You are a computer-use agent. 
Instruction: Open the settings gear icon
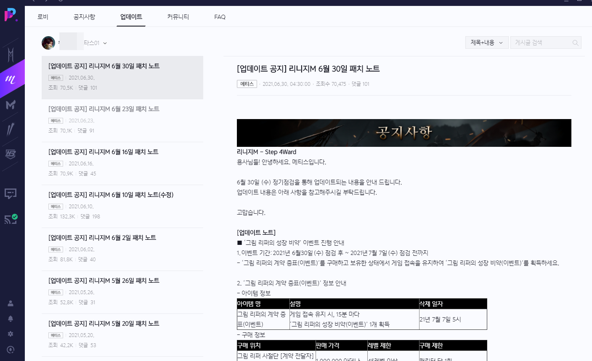pos(11,334)
